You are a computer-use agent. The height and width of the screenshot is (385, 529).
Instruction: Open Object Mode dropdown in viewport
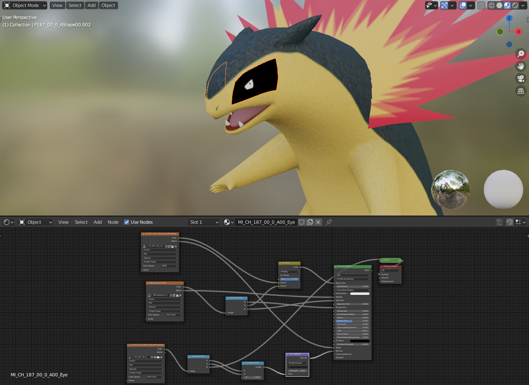[25, 5]
